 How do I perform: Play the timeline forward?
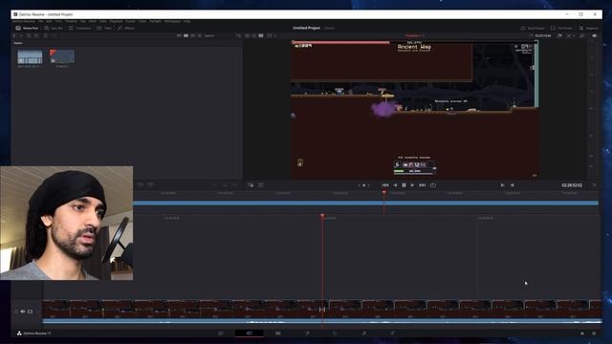pos(412,184)
